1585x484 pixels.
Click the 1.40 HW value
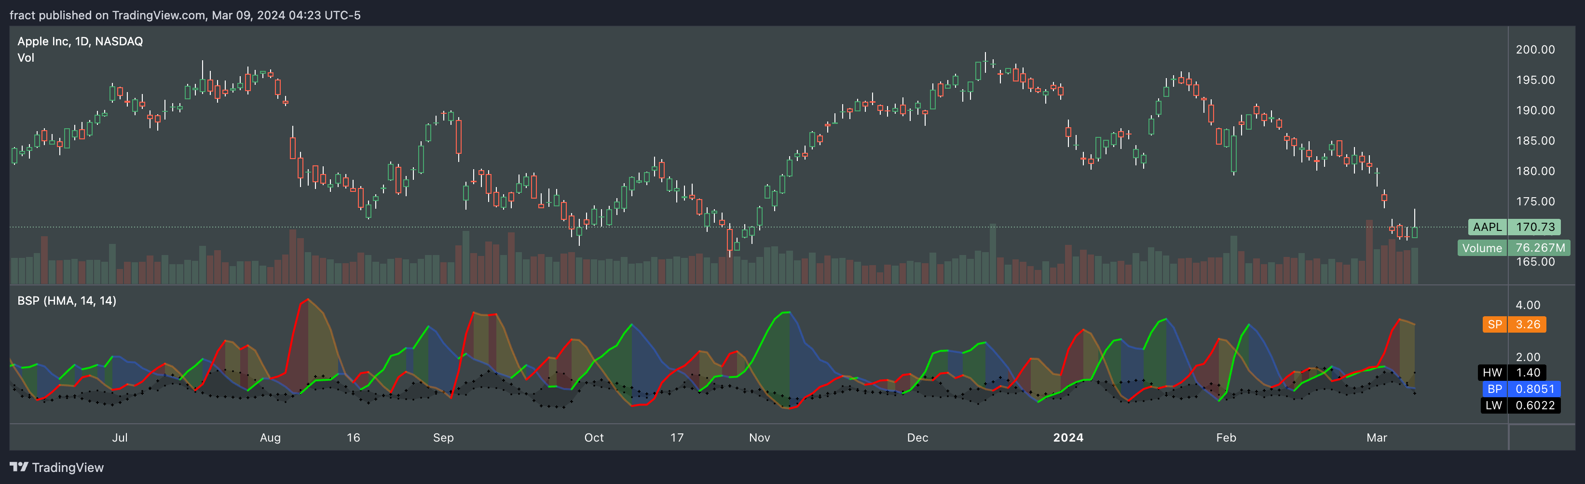point(1527,373)
